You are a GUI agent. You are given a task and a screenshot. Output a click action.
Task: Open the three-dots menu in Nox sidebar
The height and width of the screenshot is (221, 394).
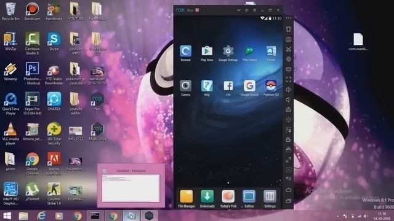point(289,18)
